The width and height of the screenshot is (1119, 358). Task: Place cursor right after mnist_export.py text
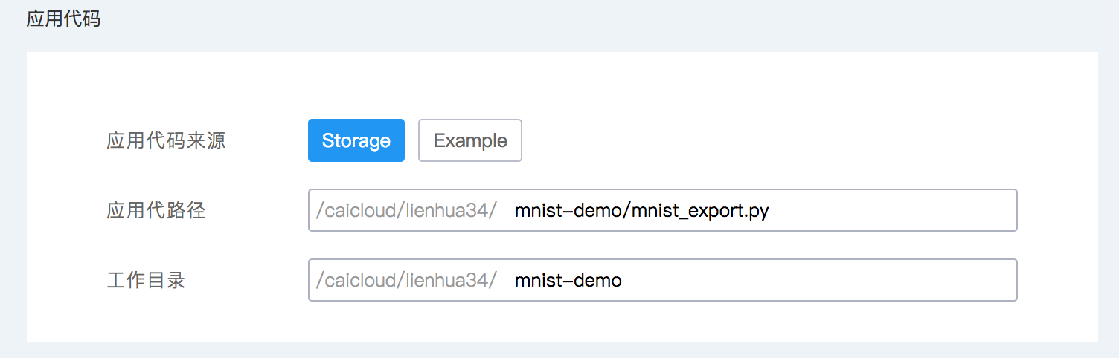(x=771, y=211)
